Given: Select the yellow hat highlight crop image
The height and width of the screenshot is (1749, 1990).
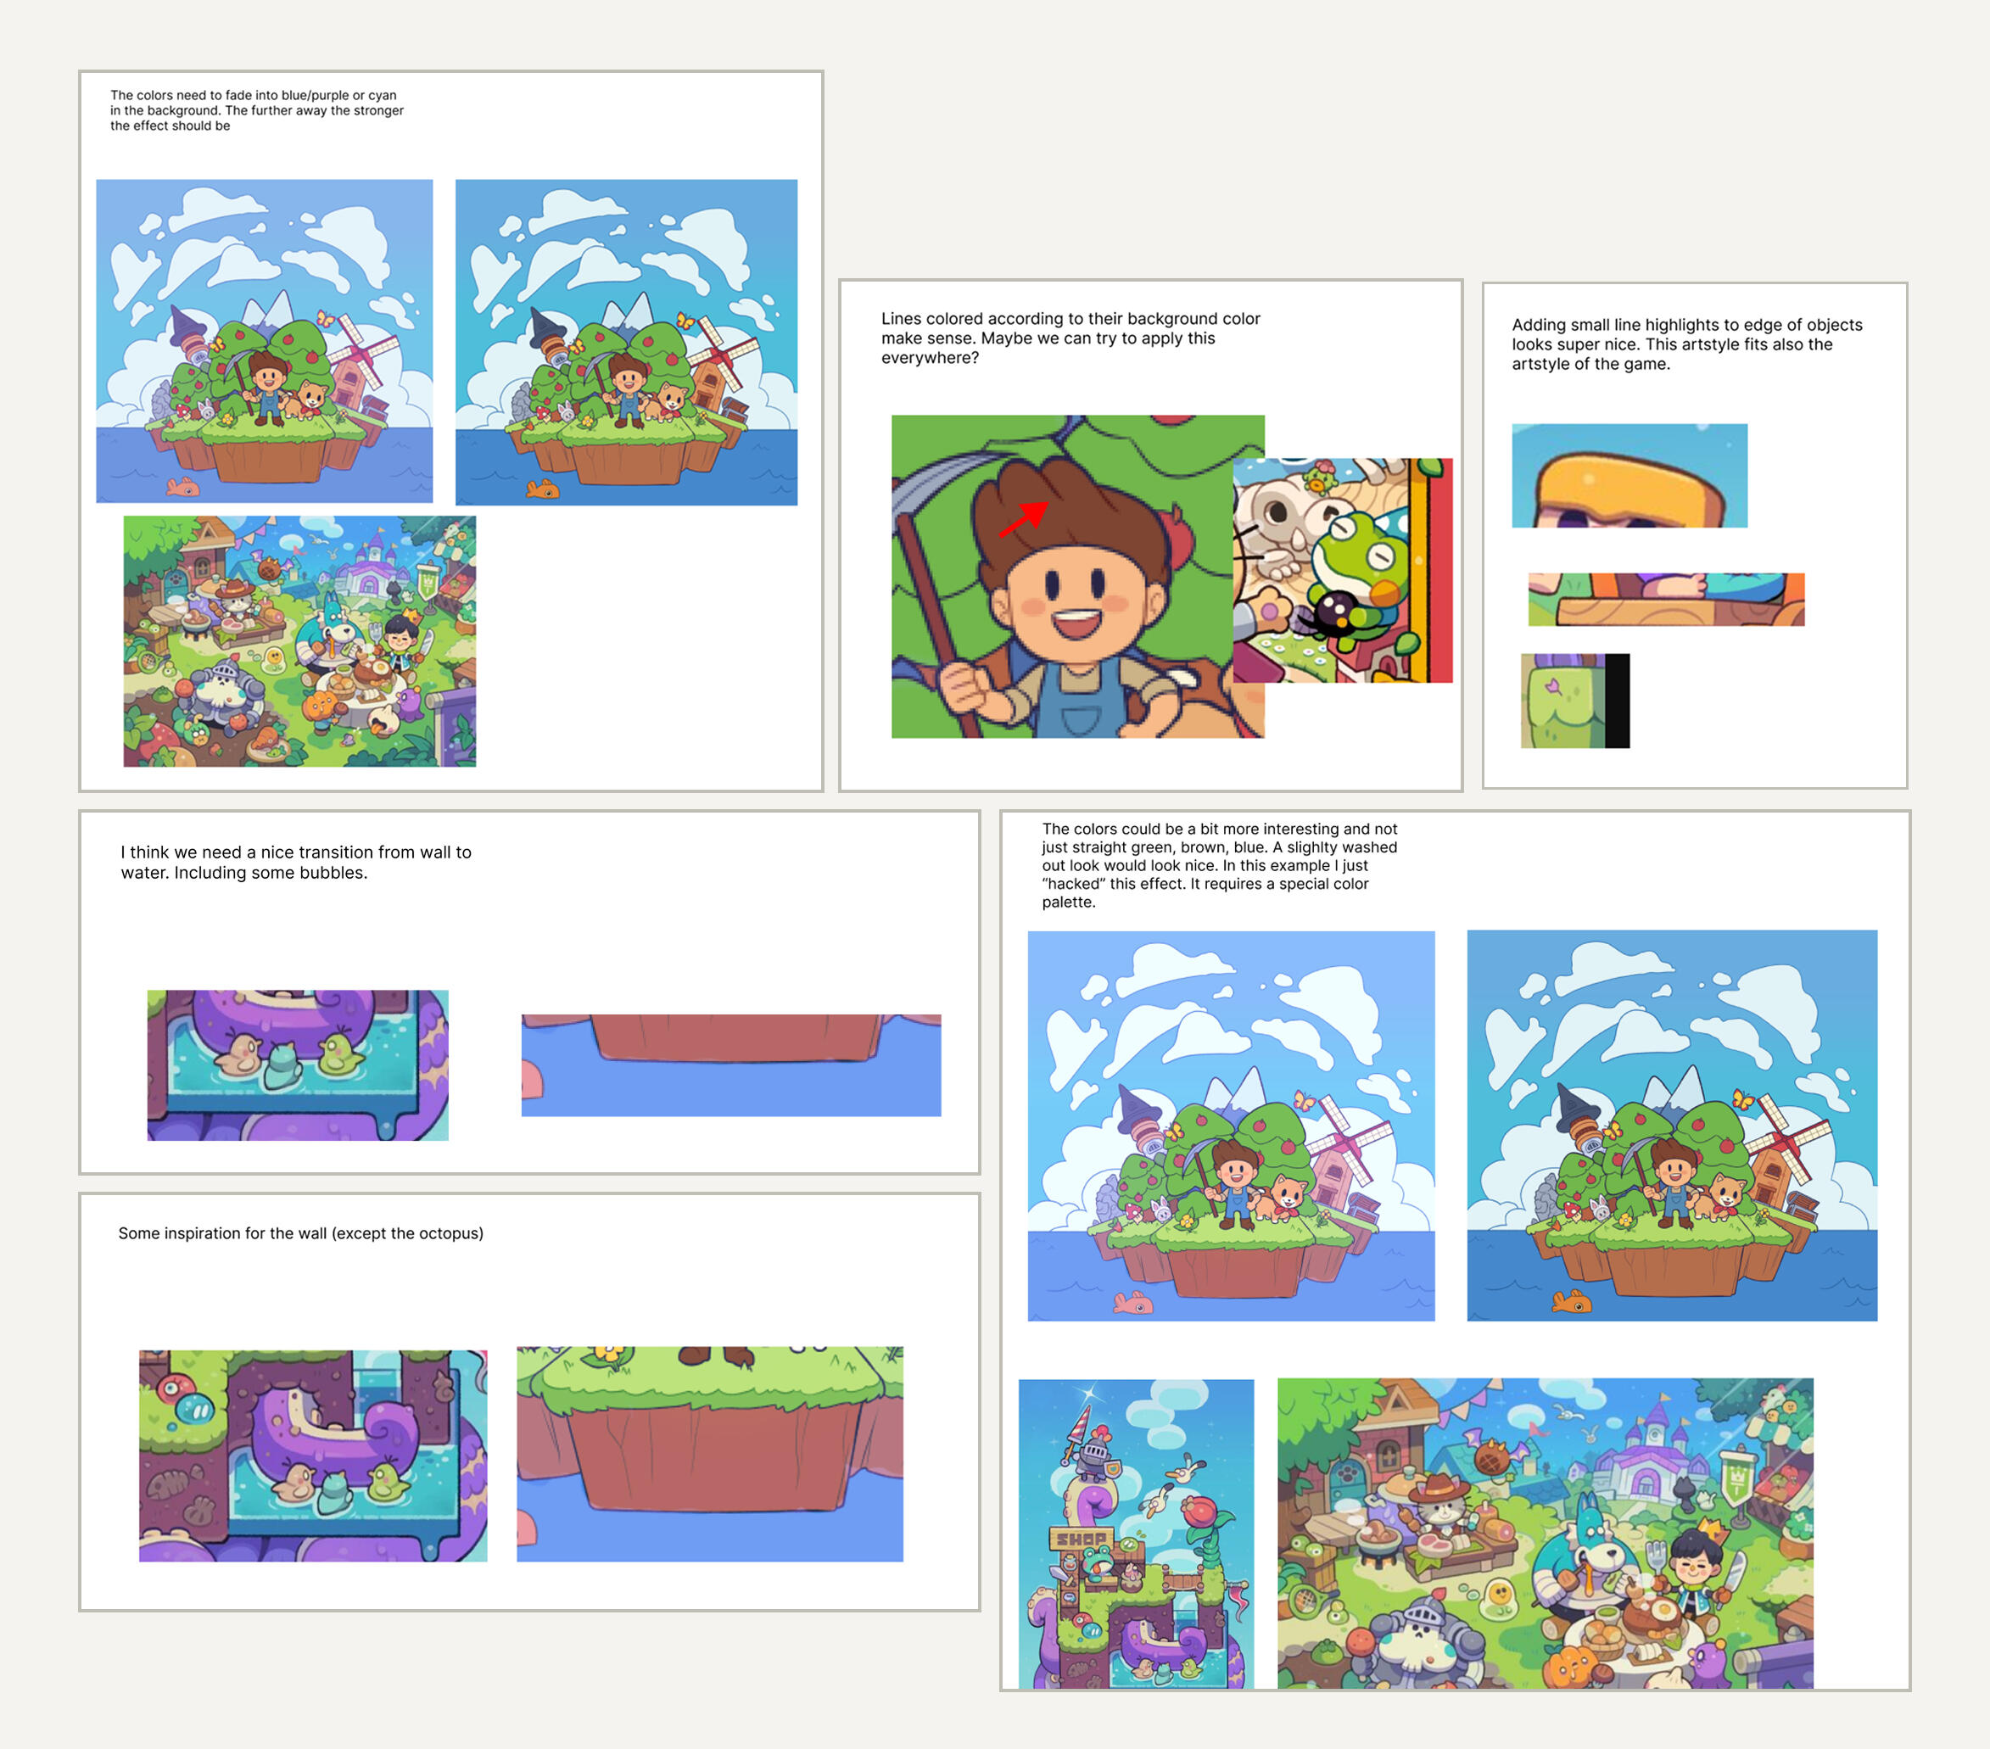Looking at the screenshot, I should [1629, 475].
